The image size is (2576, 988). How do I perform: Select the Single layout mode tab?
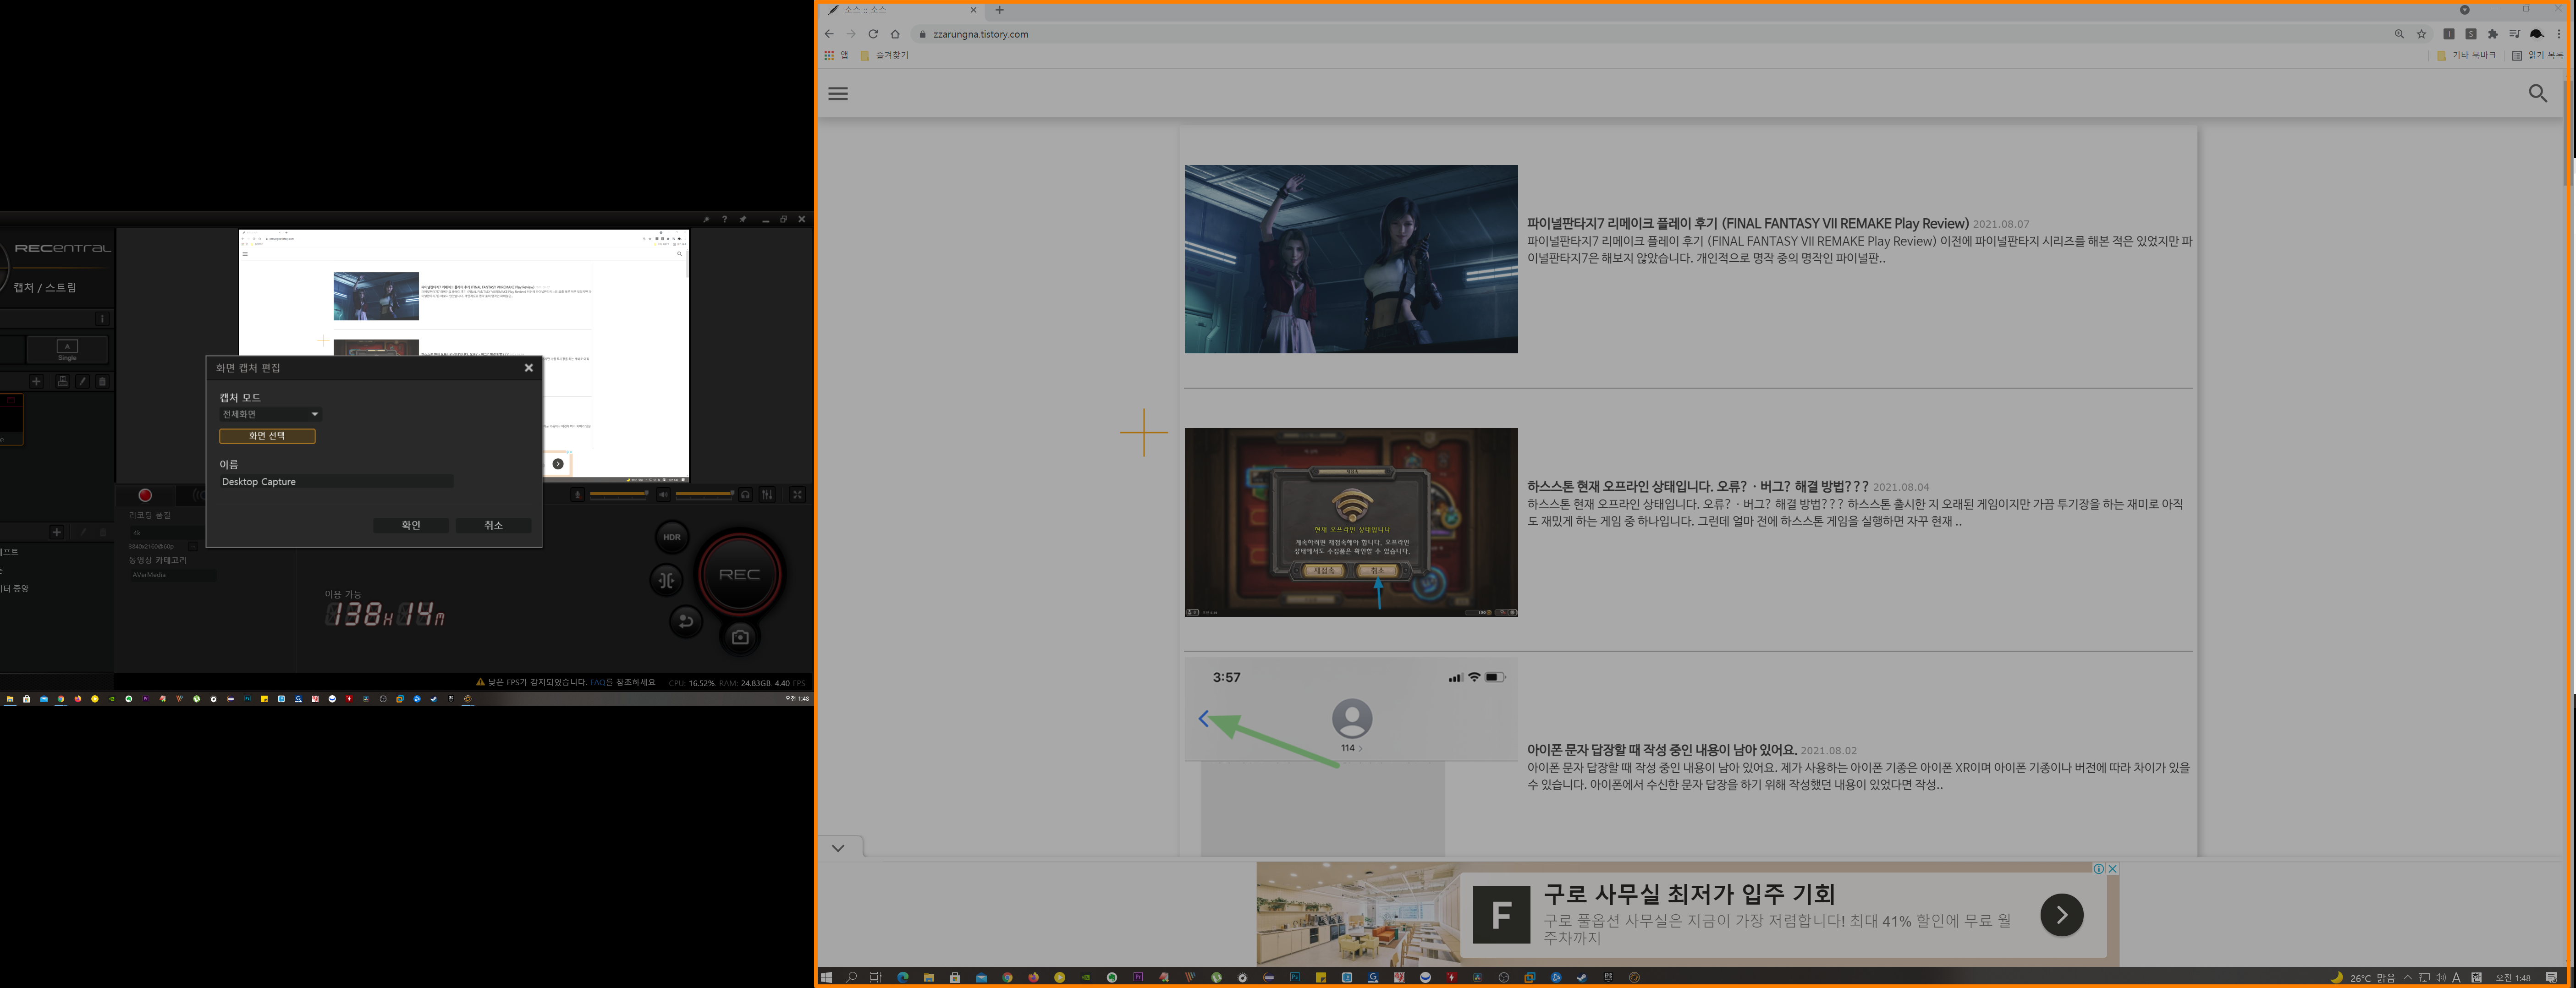67,349
